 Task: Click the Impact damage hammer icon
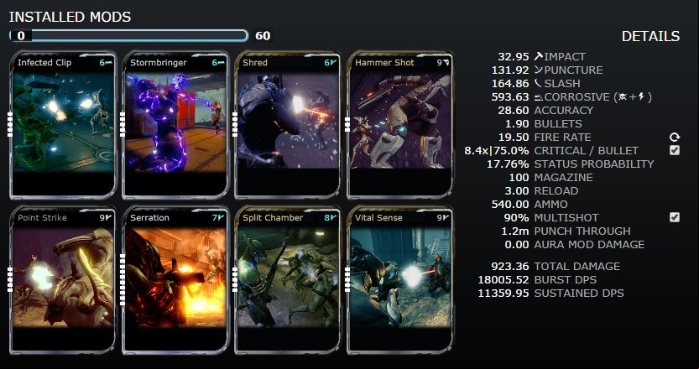[539, 56]
